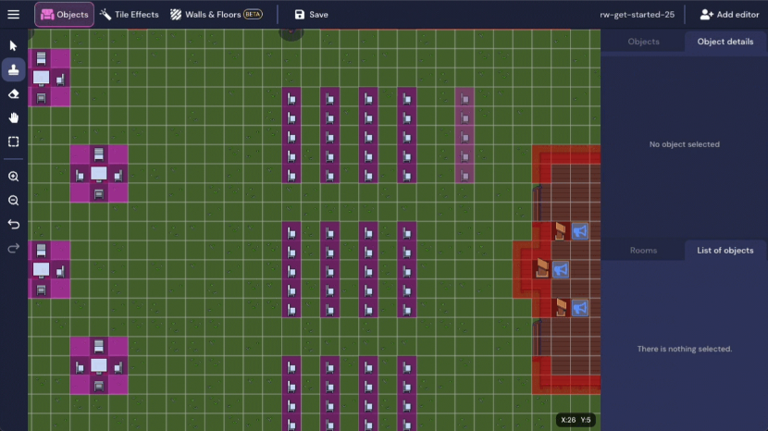Activate the Box select tool
The height and width of the screenshot is (431, 768).
(x=13, y=142)
